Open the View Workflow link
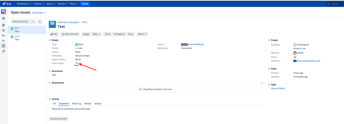This screenshot has width=344, height=124. [x=196, y=45]
